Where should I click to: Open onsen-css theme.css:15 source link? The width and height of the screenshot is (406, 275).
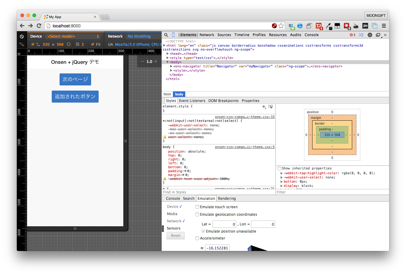click(x=245, y=117)
